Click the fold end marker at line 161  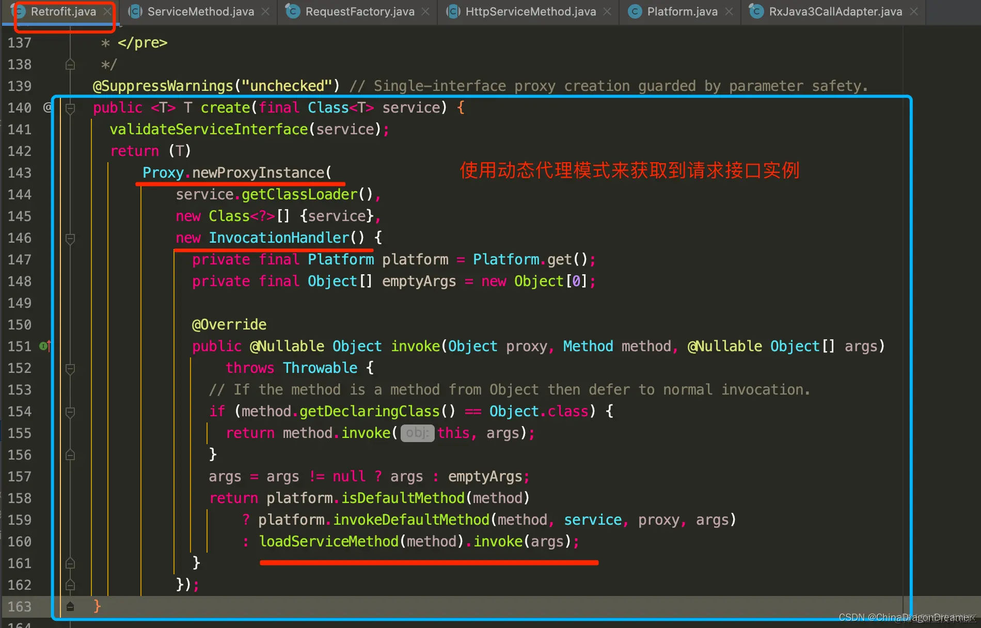70,563
